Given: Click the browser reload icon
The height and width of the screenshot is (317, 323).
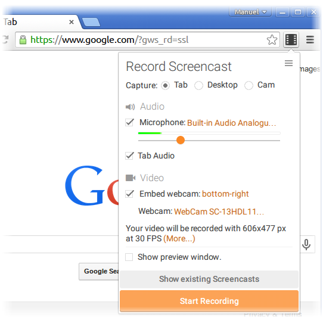Looking at the screenshot, I should pos(5,39).
